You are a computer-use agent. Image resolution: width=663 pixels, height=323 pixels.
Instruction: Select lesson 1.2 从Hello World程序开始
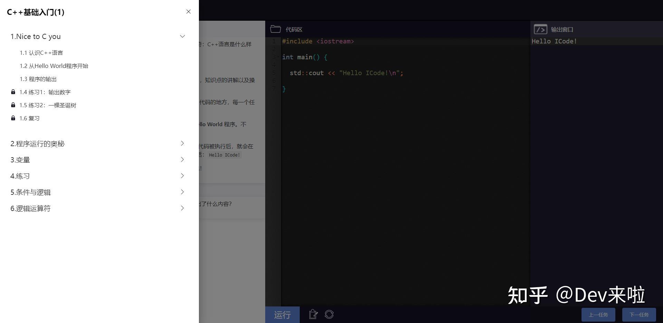[54, 65]
